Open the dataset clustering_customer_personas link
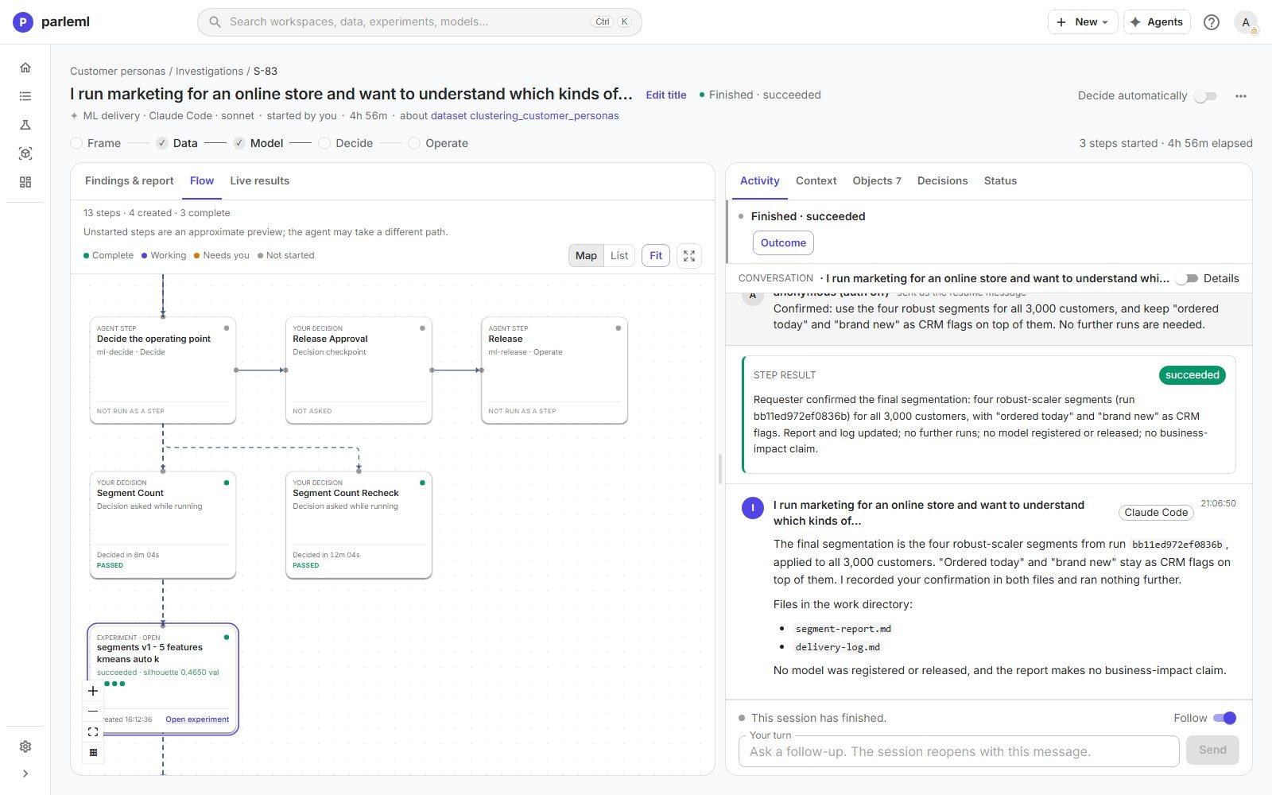Screen dimensions: 1272x795 pos(525,116)
